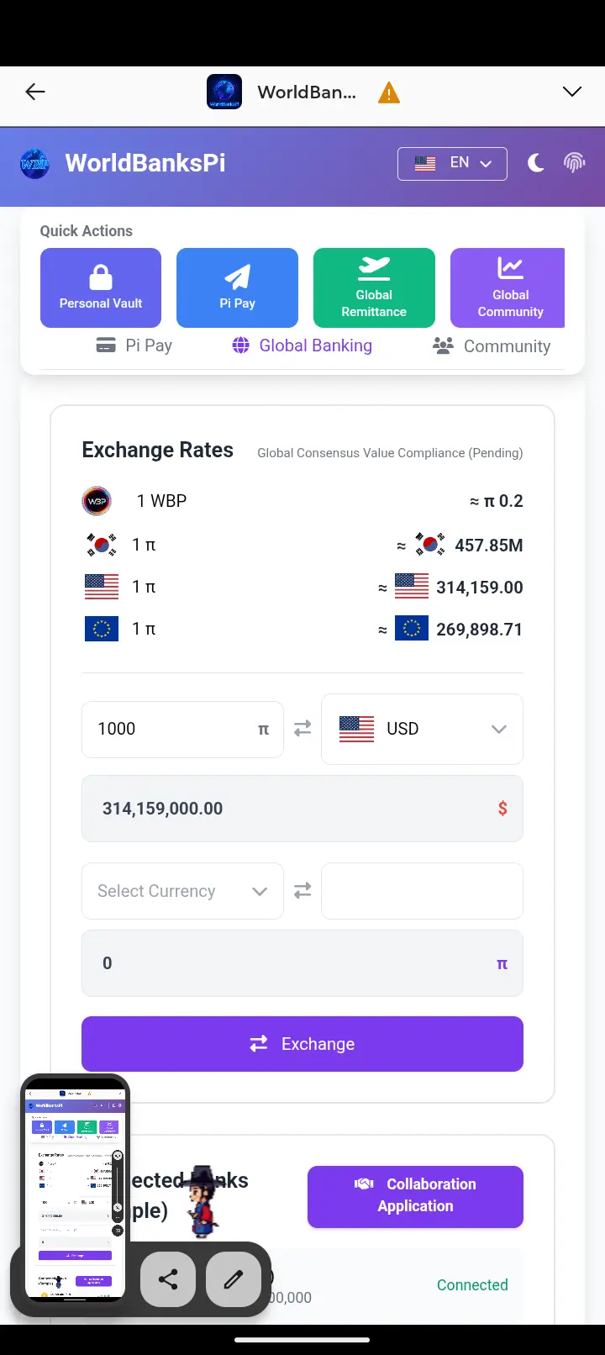605x1355 pixels.
Task: Tap the back arrow icon
Action: pos(35,92)
